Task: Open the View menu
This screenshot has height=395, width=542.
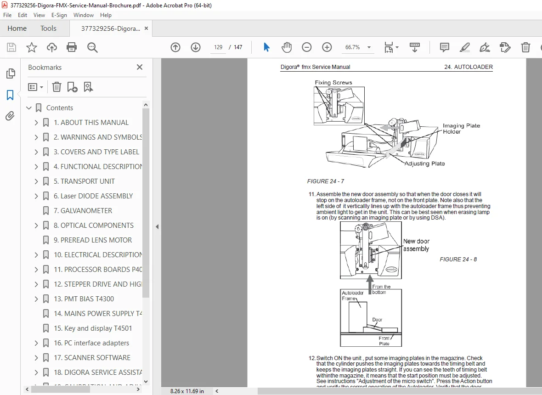Action: pyautogui.click(x=39, y=15)
